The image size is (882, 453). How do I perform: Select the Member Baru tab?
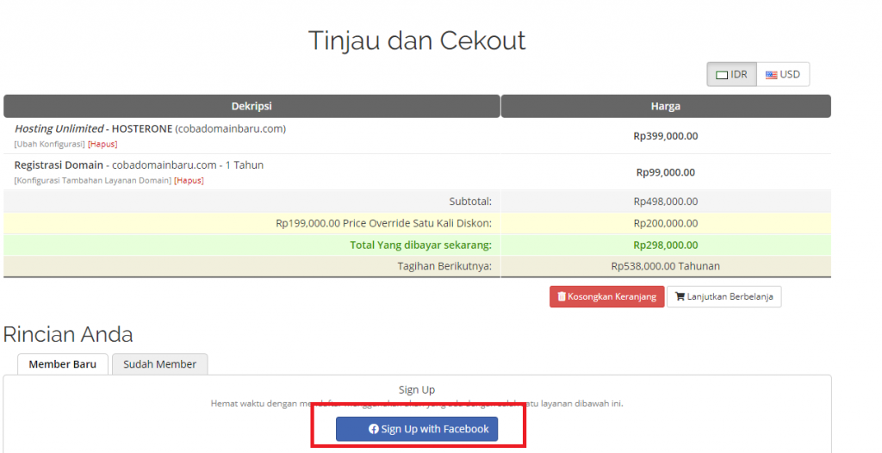pyautogui.click(x=62, y=364)
